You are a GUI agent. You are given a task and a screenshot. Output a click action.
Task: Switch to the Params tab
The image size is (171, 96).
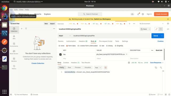pos(61,41)
